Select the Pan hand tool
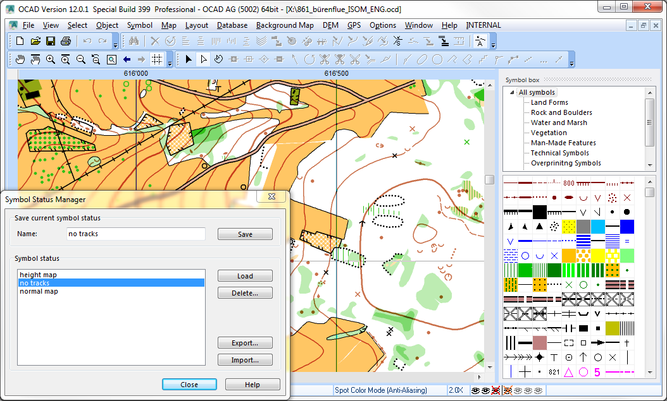 click(x=20, y=59)
